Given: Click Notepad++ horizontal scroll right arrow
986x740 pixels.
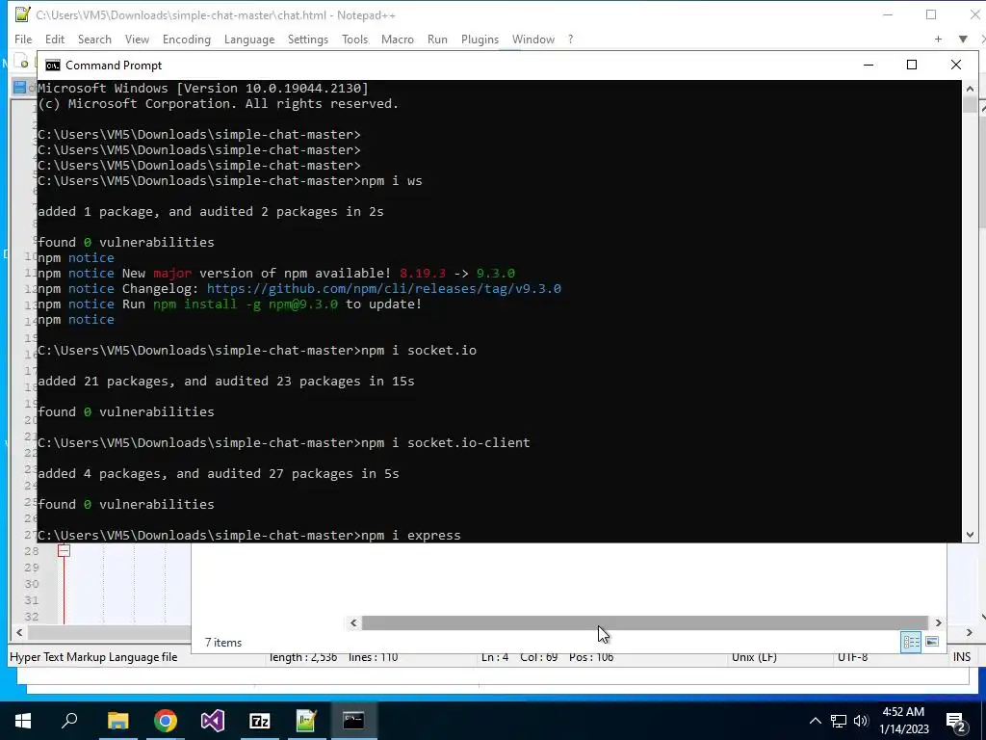Looking at the screenshot, I should (969, 632).
